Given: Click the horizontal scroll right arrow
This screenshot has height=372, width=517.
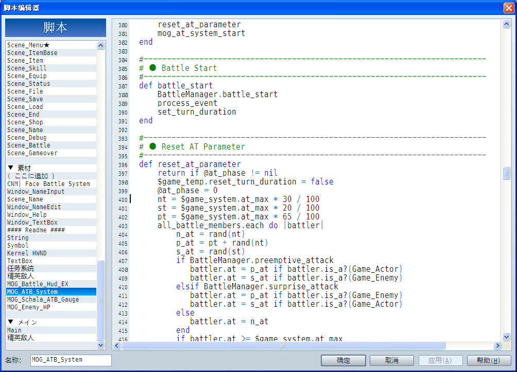Looking at the screenshot, I should [498, 346].
